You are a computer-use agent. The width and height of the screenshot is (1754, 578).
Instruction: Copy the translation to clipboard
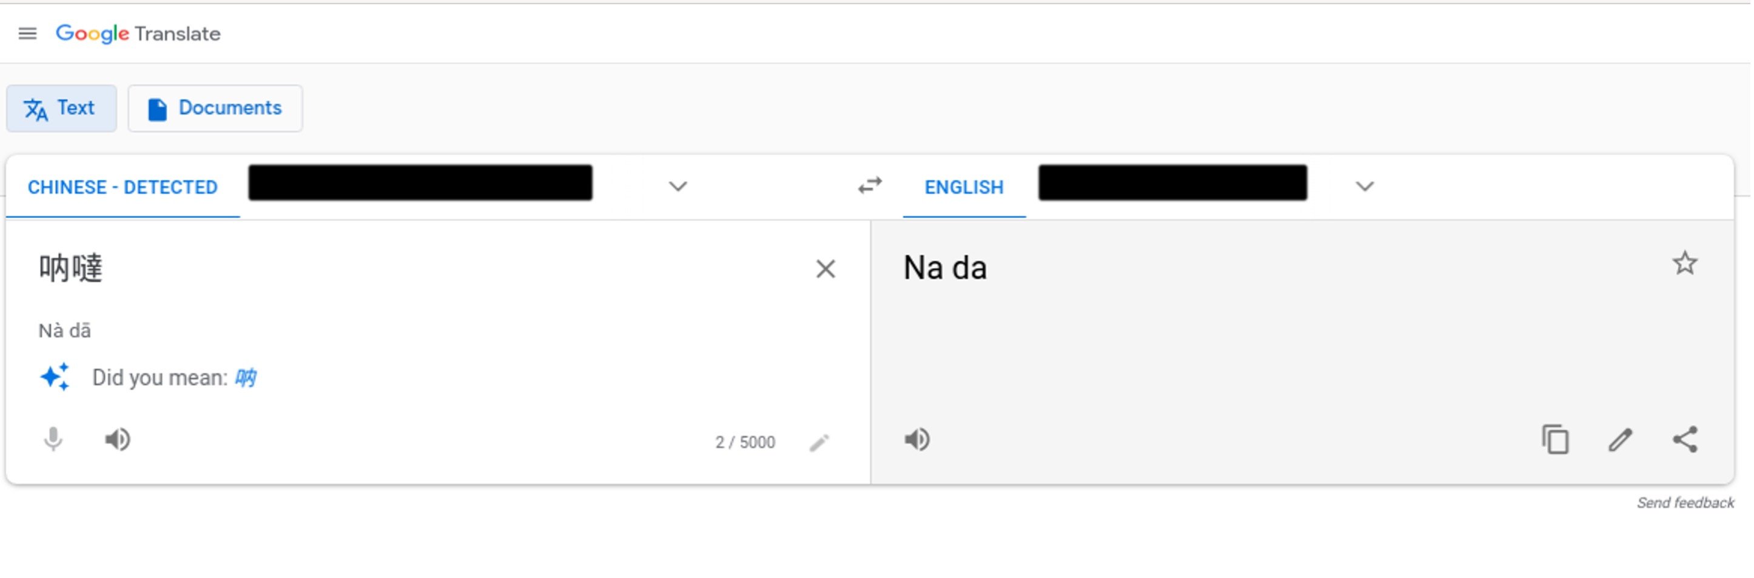pos(1556,440)
